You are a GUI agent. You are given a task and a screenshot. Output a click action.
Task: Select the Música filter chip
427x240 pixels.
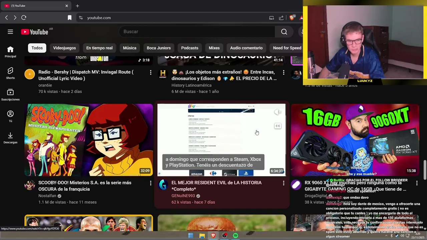(x=129, y=48)
